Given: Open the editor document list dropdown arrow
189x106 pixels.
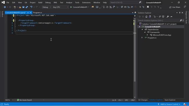Looking at the screenshot, I should 133,13.
